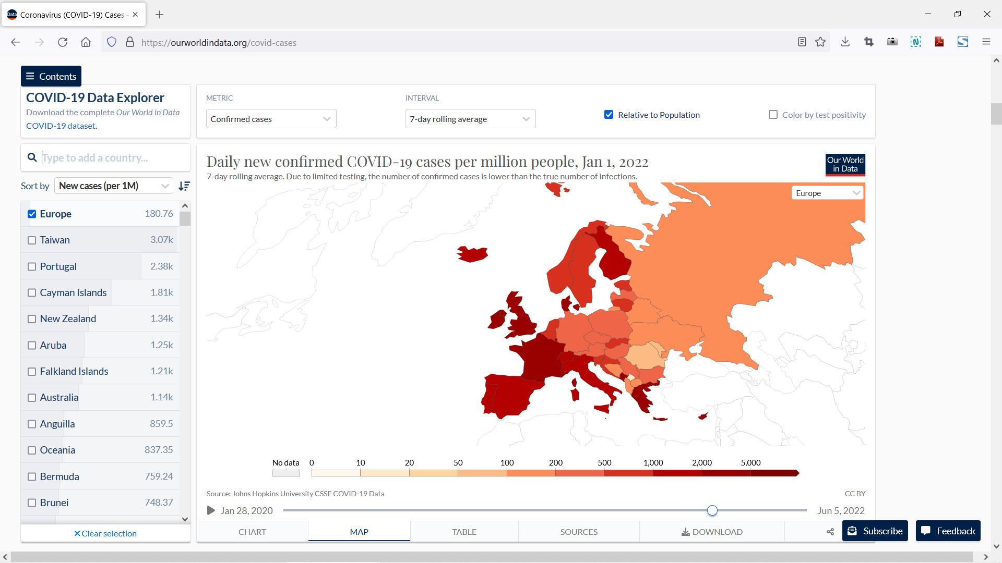
Task: Enable Color by test positivity
Action: click(773, 115)
